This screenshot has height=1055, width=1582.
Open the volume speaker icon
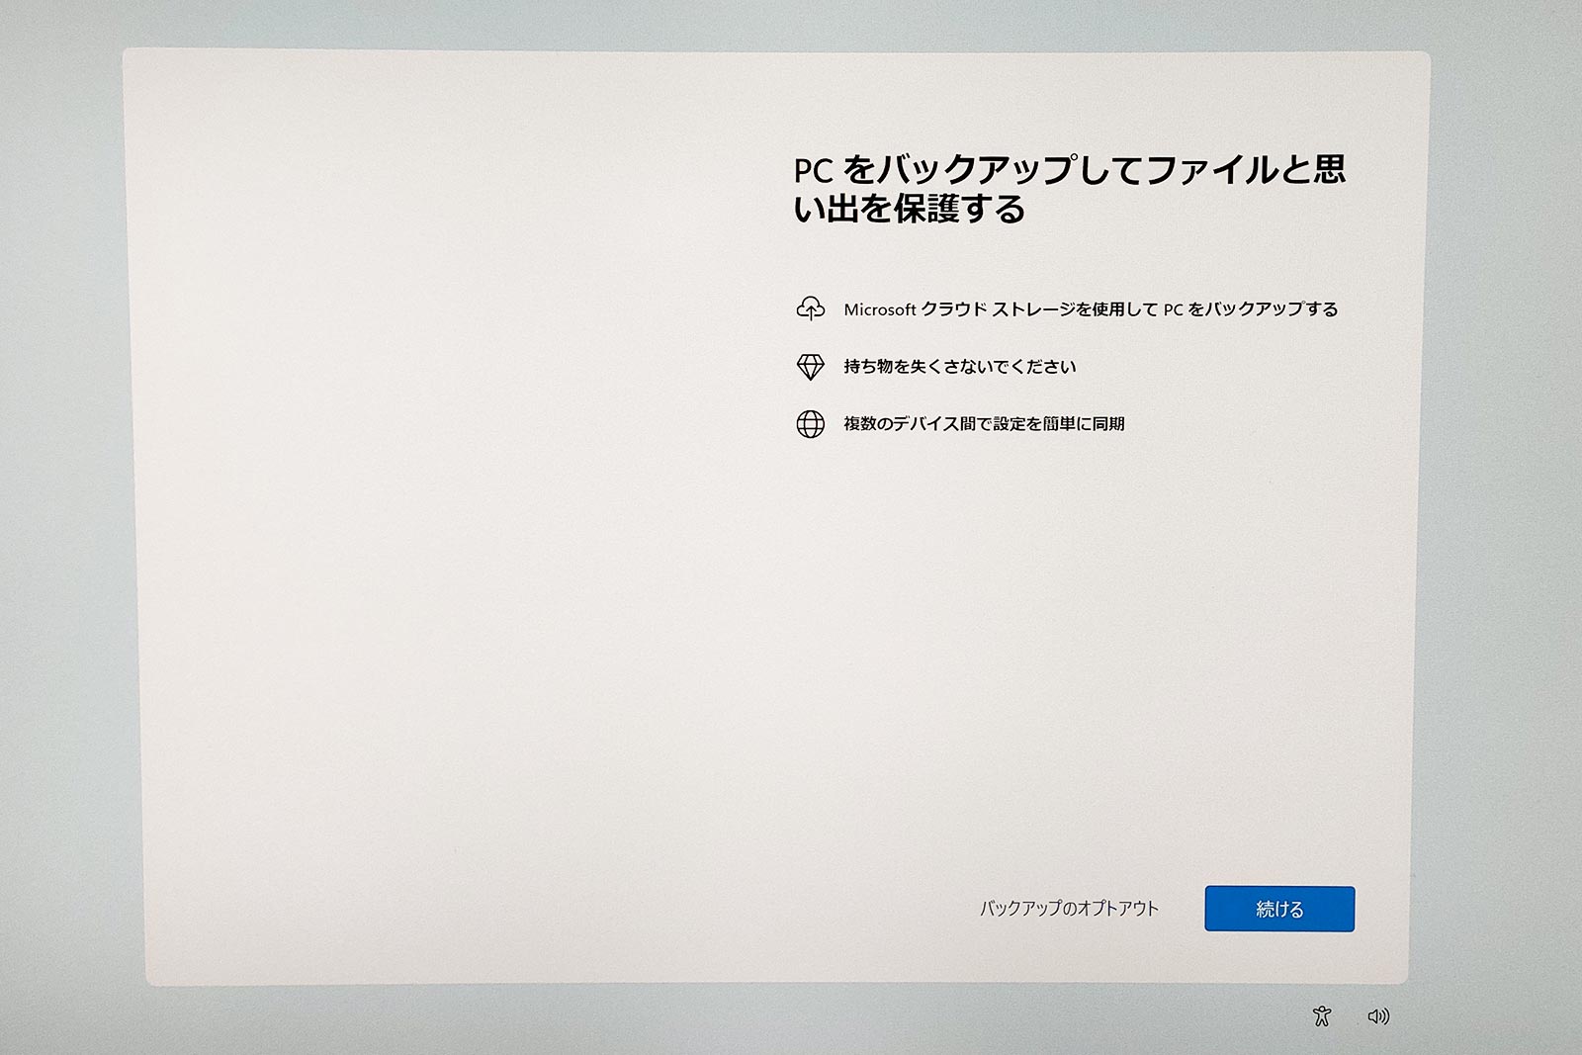tap(1378, 1015)
